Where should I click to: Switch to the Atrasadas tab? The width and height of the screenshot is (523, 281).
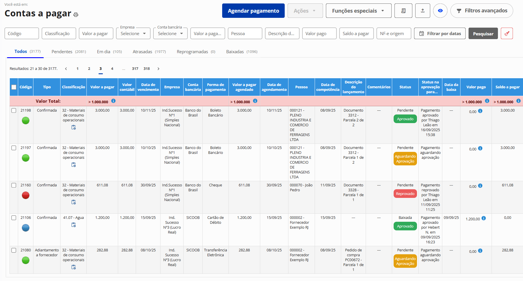149,52
